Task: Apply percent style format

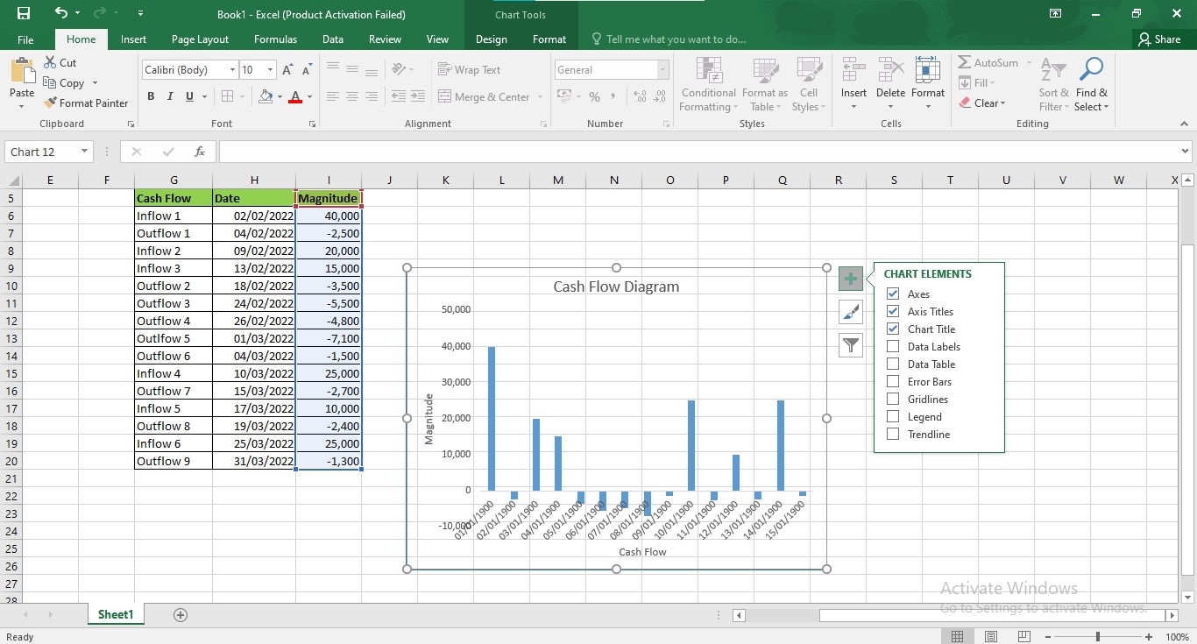Action: (594, 96)
